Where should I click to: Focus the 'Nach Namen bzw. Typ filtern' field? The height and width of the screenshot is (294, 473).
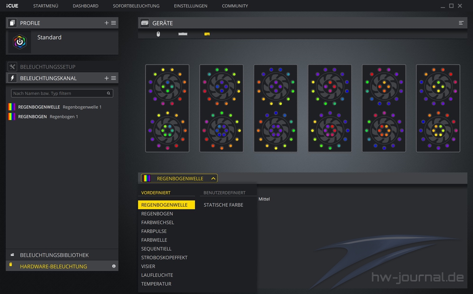click(62, 93)
